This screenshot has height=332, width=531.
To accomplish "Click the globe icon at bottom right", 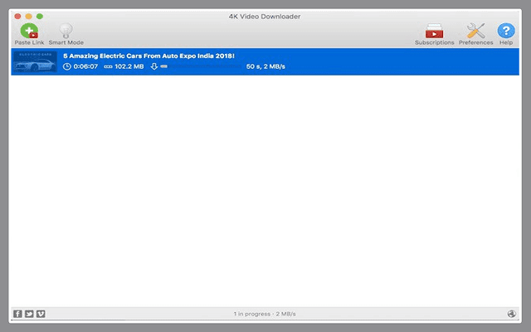I will [x=511, y=314].
